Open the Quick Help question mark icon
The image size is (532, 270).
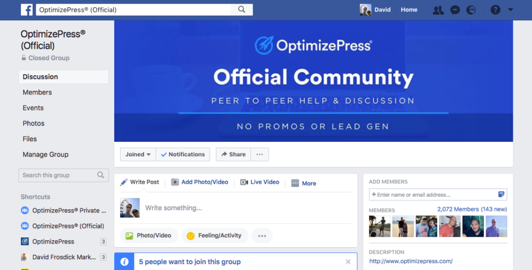pos(495,10)
